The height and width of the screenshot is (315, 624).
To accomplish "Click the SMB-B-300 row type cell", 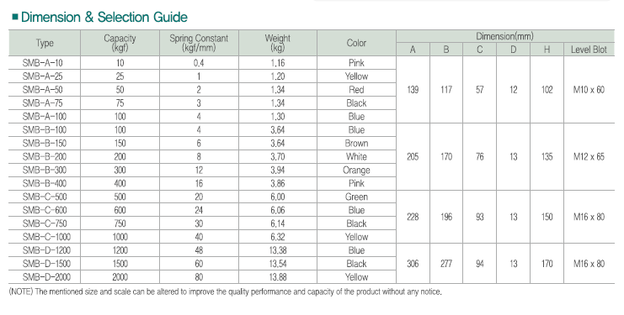I will [45, 171].
